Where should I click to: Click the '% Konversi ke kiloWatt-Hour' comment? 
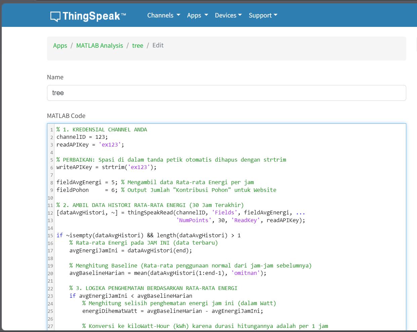coord(205,326)
